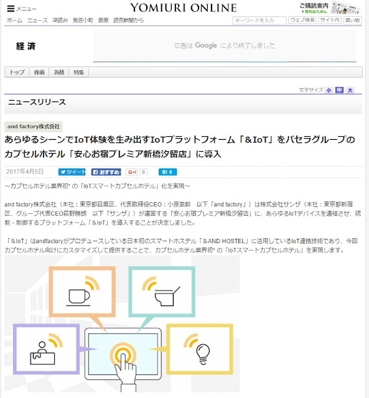Click the ニュースリリース heading
The width and height of the screenshot is (369, 398).
37,102
